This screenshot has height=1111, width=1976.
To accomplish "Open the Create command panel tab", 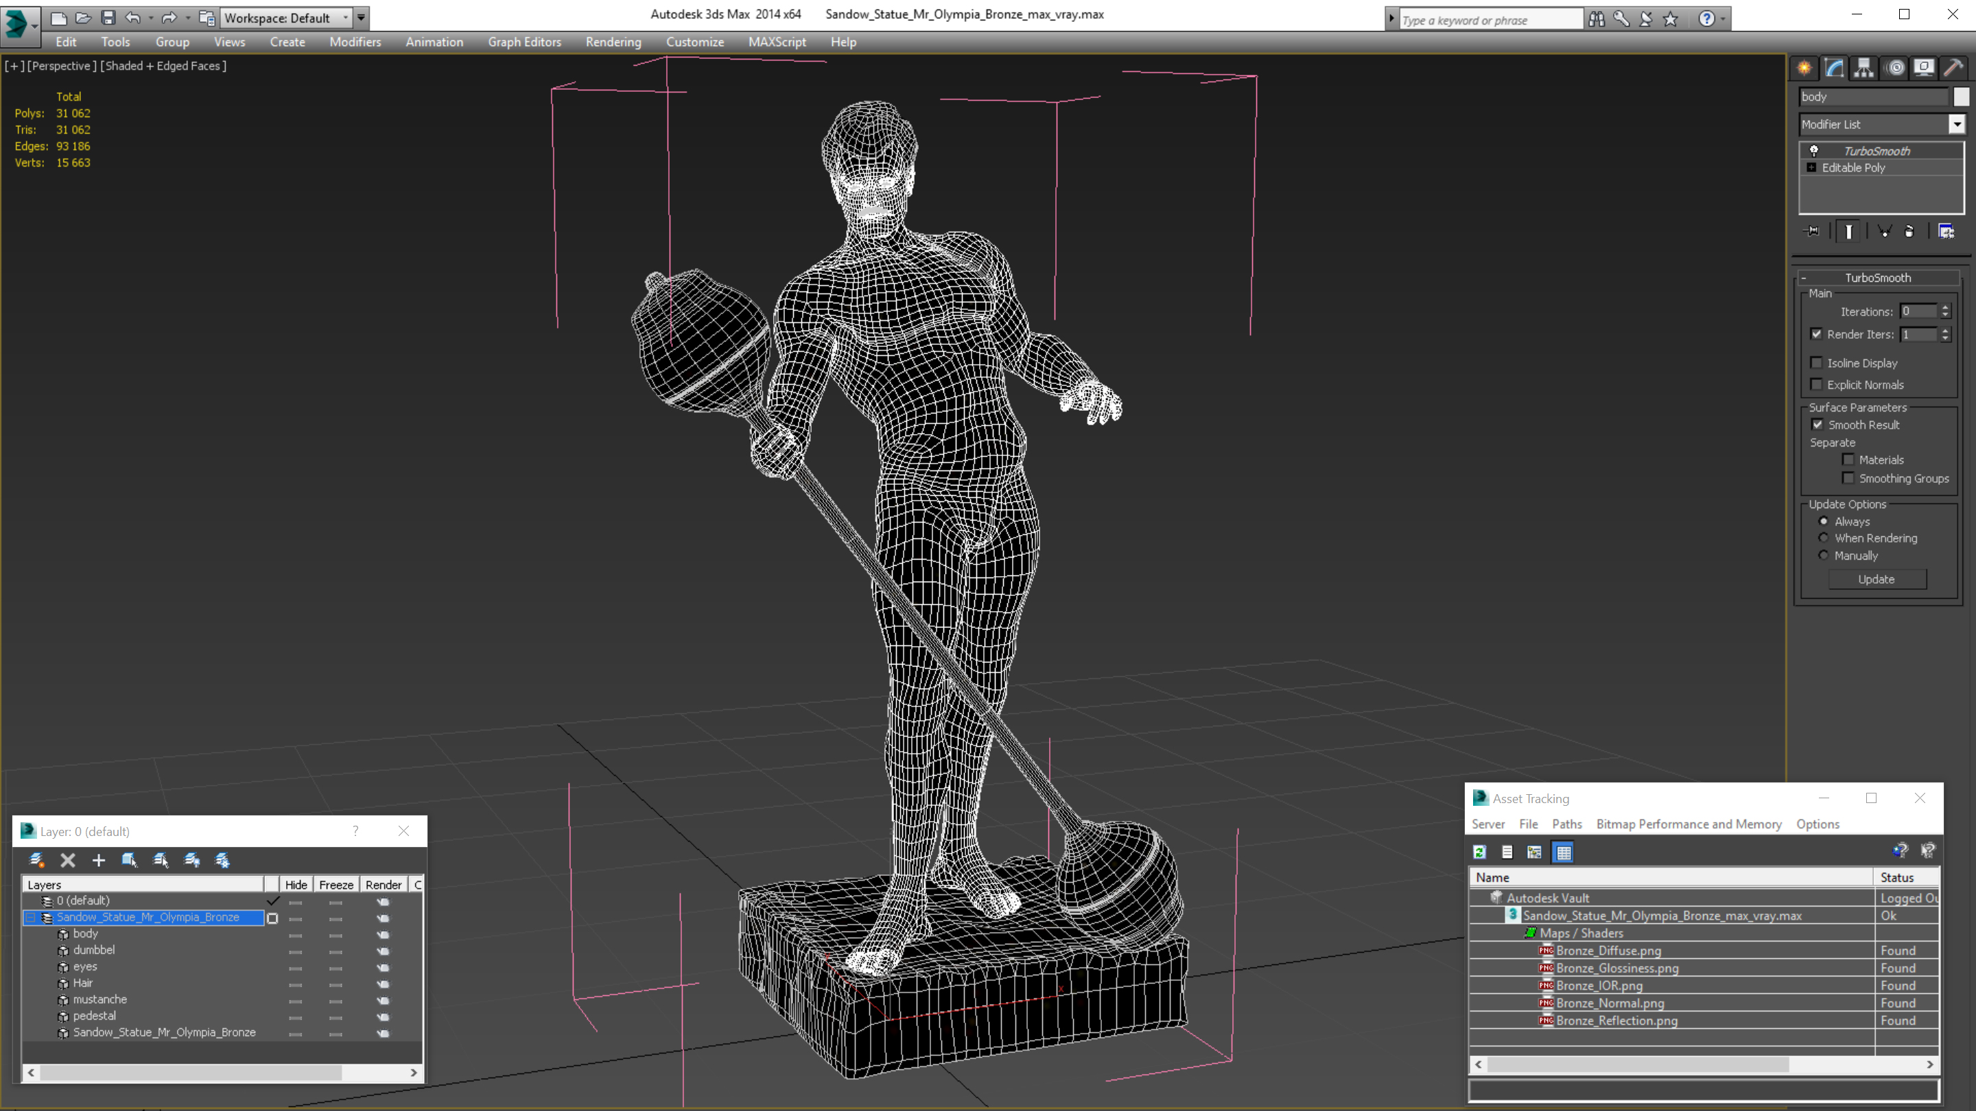I will pyautogui.click(x=1804, y=69).
